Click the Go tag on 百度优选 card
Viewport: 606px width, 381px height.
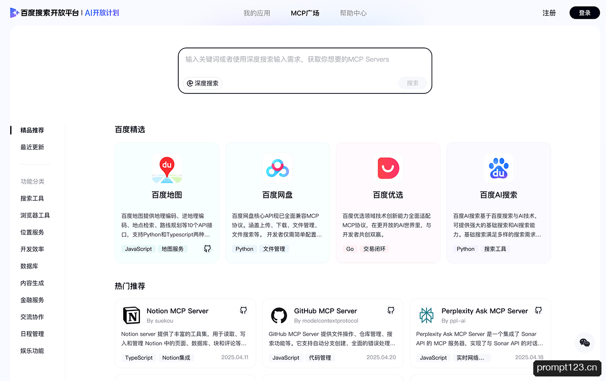(350, 249)
